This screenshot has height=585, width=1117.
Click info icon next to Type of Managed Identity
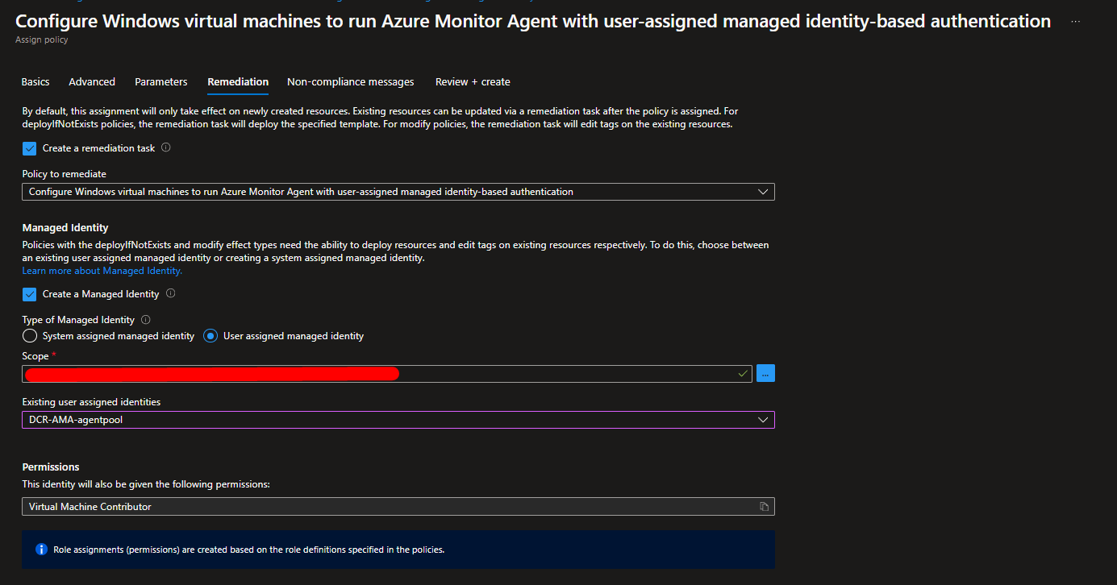pyautogui.click(x=146, y=320)
